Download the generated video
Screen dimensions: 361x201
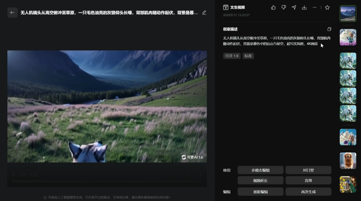304,7
